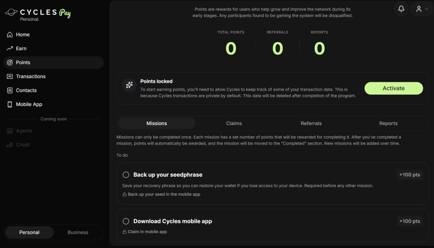Click the Agents robot icon
The height and width of the screenshot is (248, 434).
(x=10, y=131)
